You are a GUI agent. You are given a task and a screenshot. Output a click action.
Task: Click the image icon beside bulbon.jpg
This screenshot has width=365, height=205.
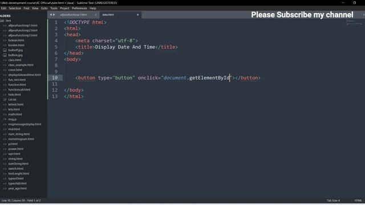(x=5, y=55)
